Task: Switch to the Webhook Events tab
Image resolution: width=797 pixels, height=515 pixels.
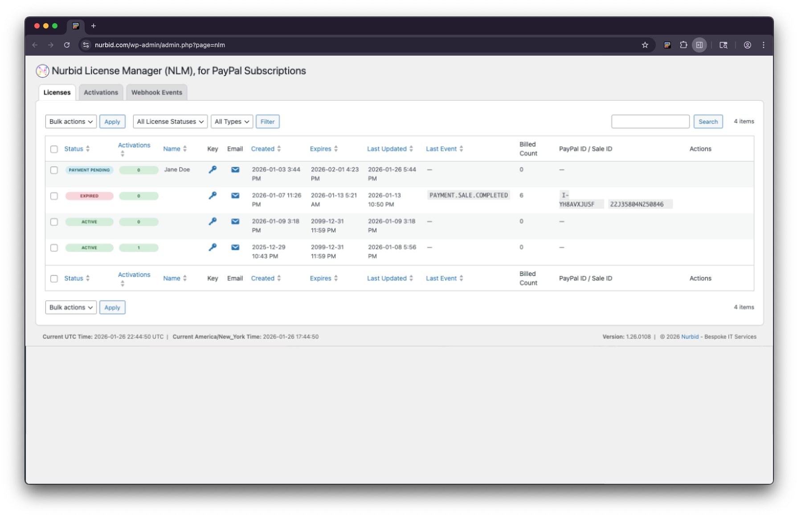Action: pos(157,93)
